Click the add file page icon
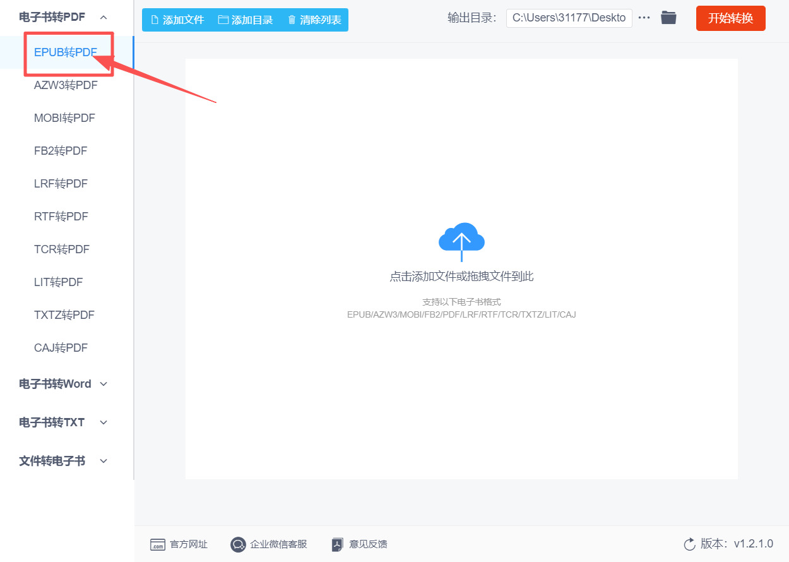 pyautogui.click(x=155, y=20)
